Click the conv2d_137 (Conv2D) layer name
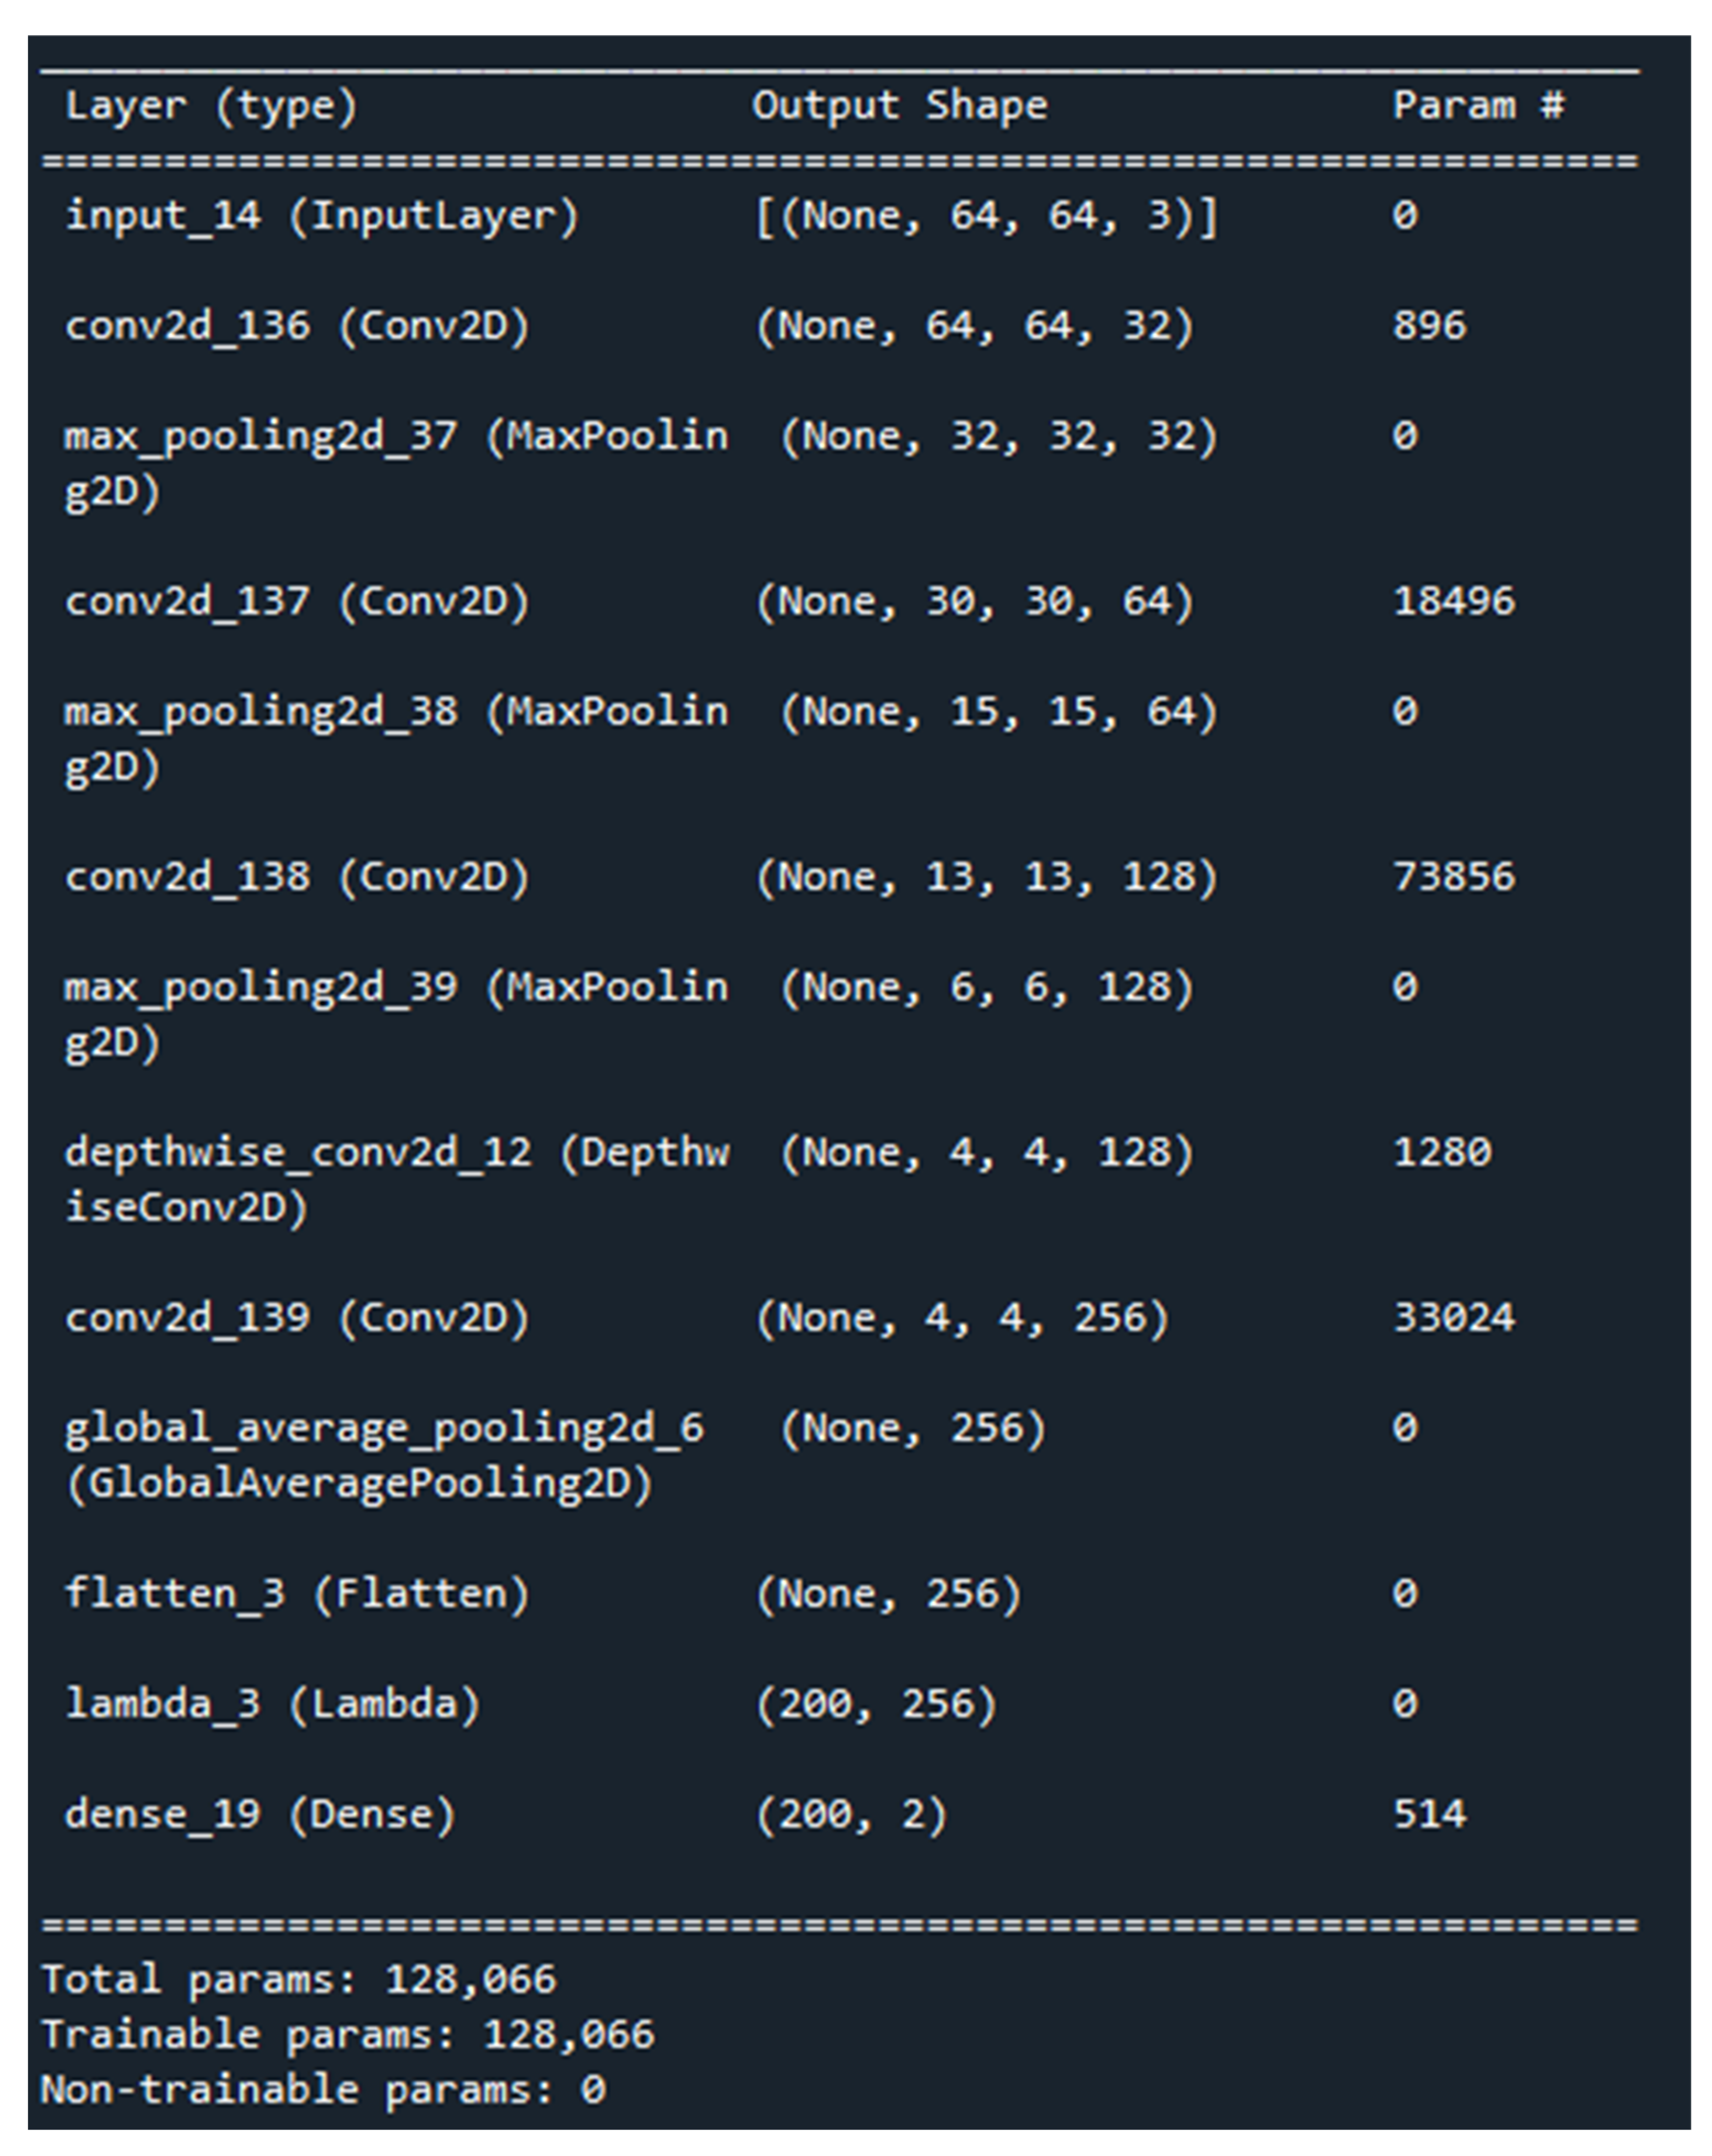The image size is (1712, 2156). tap(296, 602)
